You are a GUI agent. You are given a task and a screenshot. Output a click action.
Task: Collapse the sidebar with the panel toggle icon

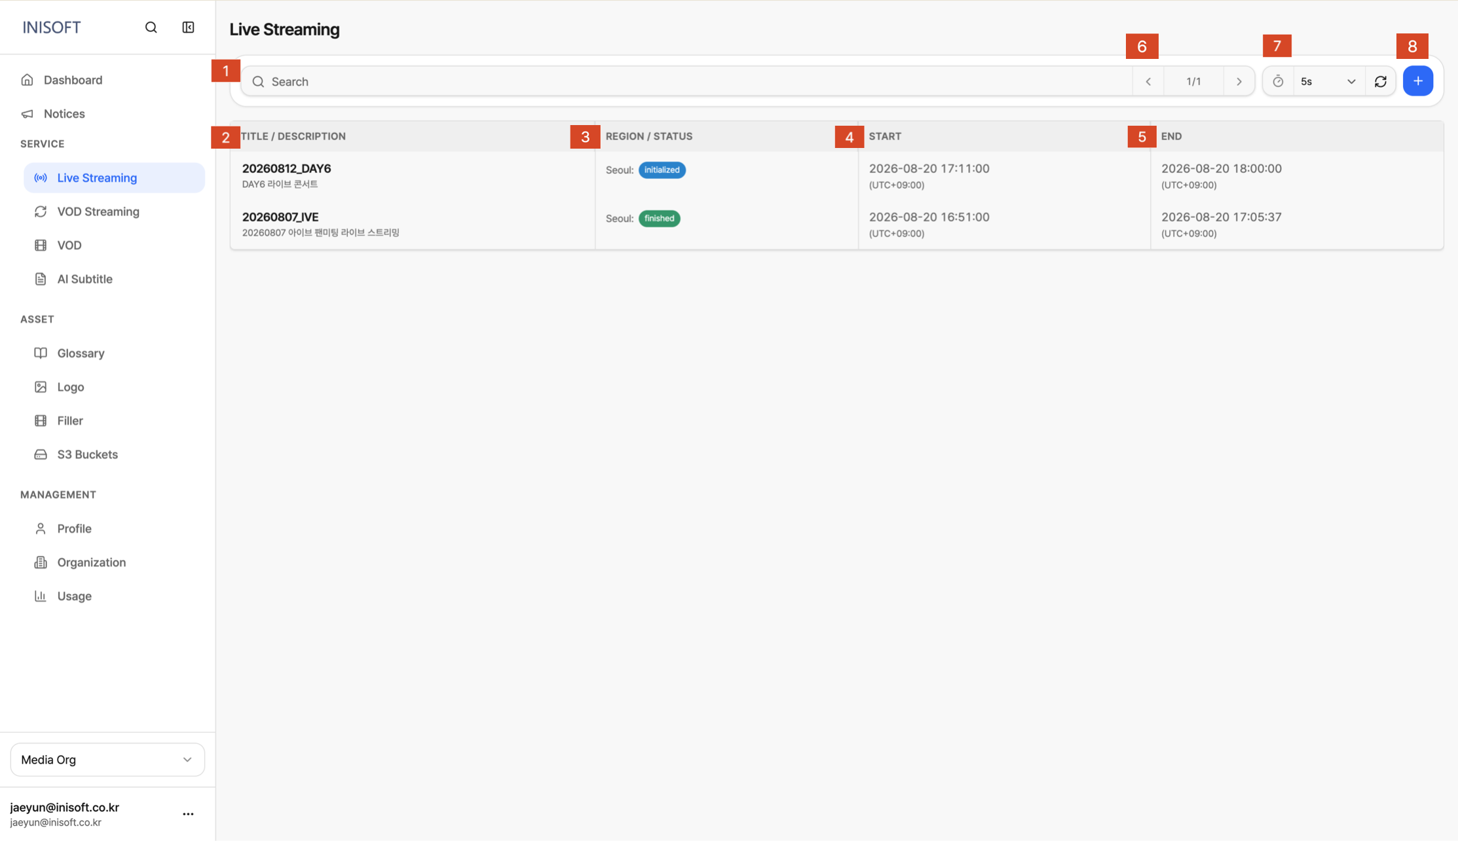188,27
